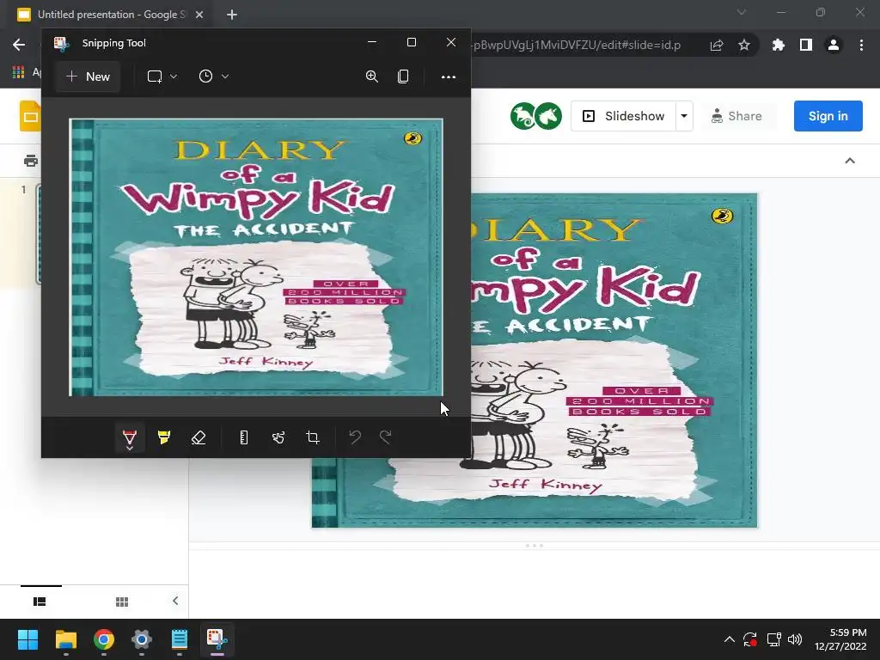Click the sync update tray icon
Image resolution: width=880 pixels, height=660 pixels.
click(750, 639)
